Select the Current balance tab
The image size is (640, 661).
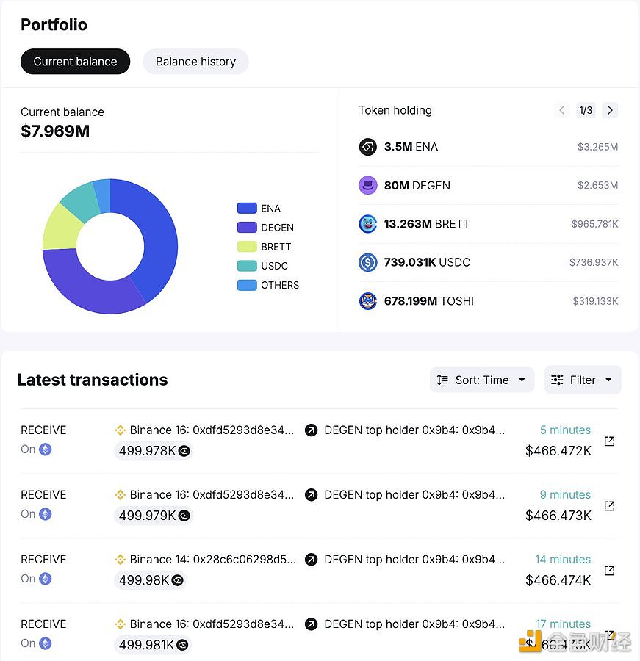tap(75, 62)
